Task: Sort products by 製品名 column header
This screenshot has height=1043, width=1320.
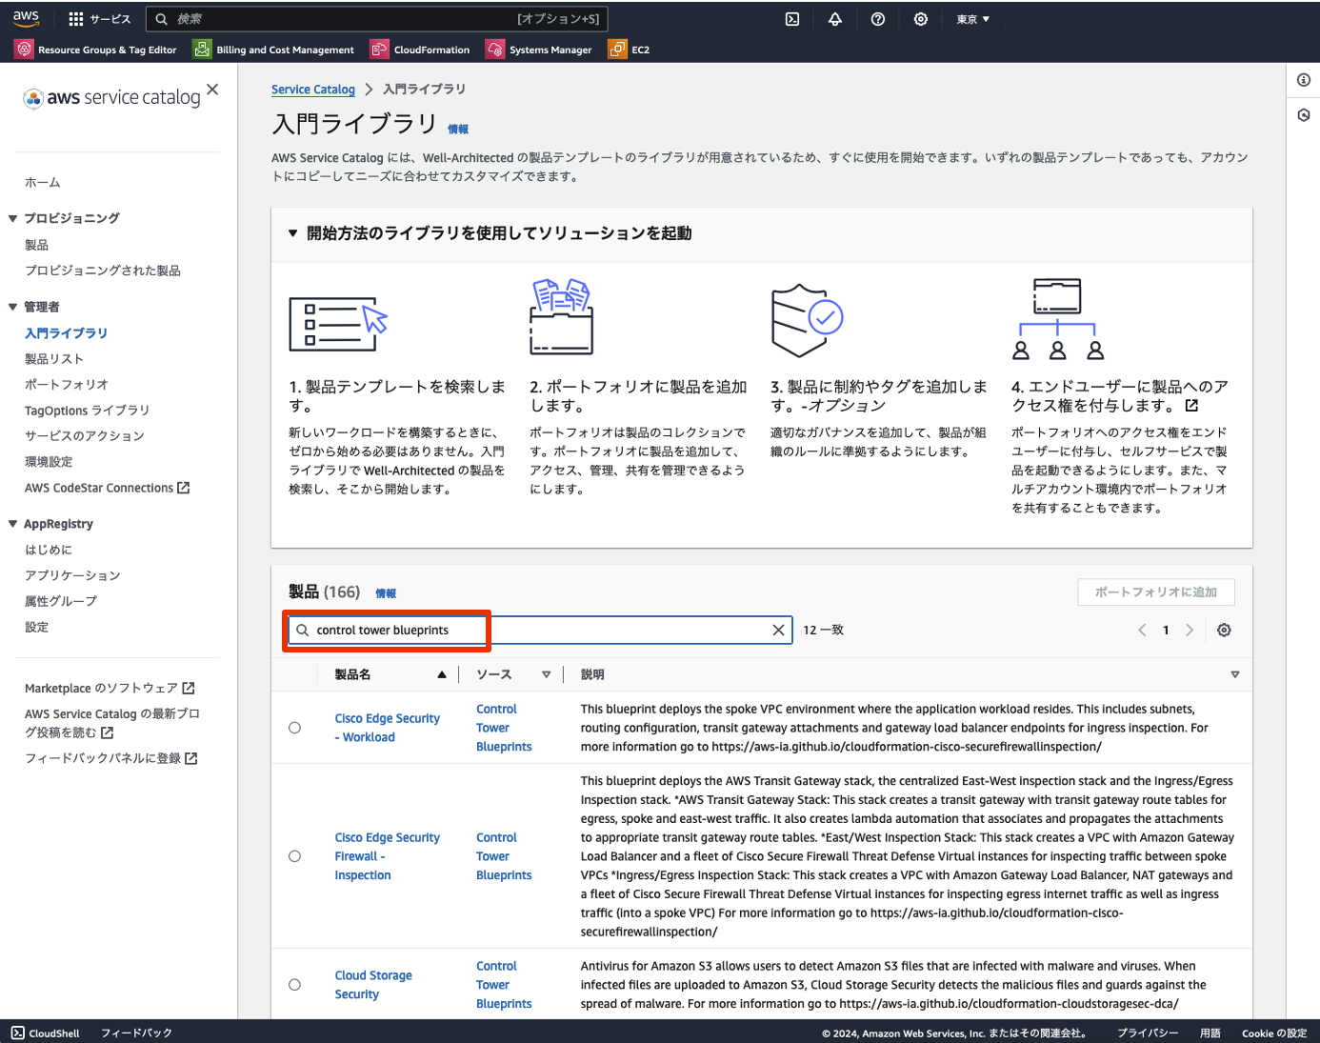Action: pyautogui.click(x=351, y=673)
